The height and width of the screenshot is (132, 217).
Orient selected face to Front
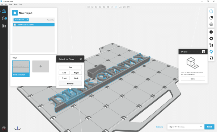(x=64, y=78)
